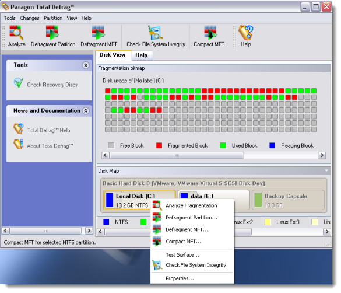Viewport: 341px width, 293px height.
Task: Click left sidebar scrollbar left arrow
Action: click(6, 231)
